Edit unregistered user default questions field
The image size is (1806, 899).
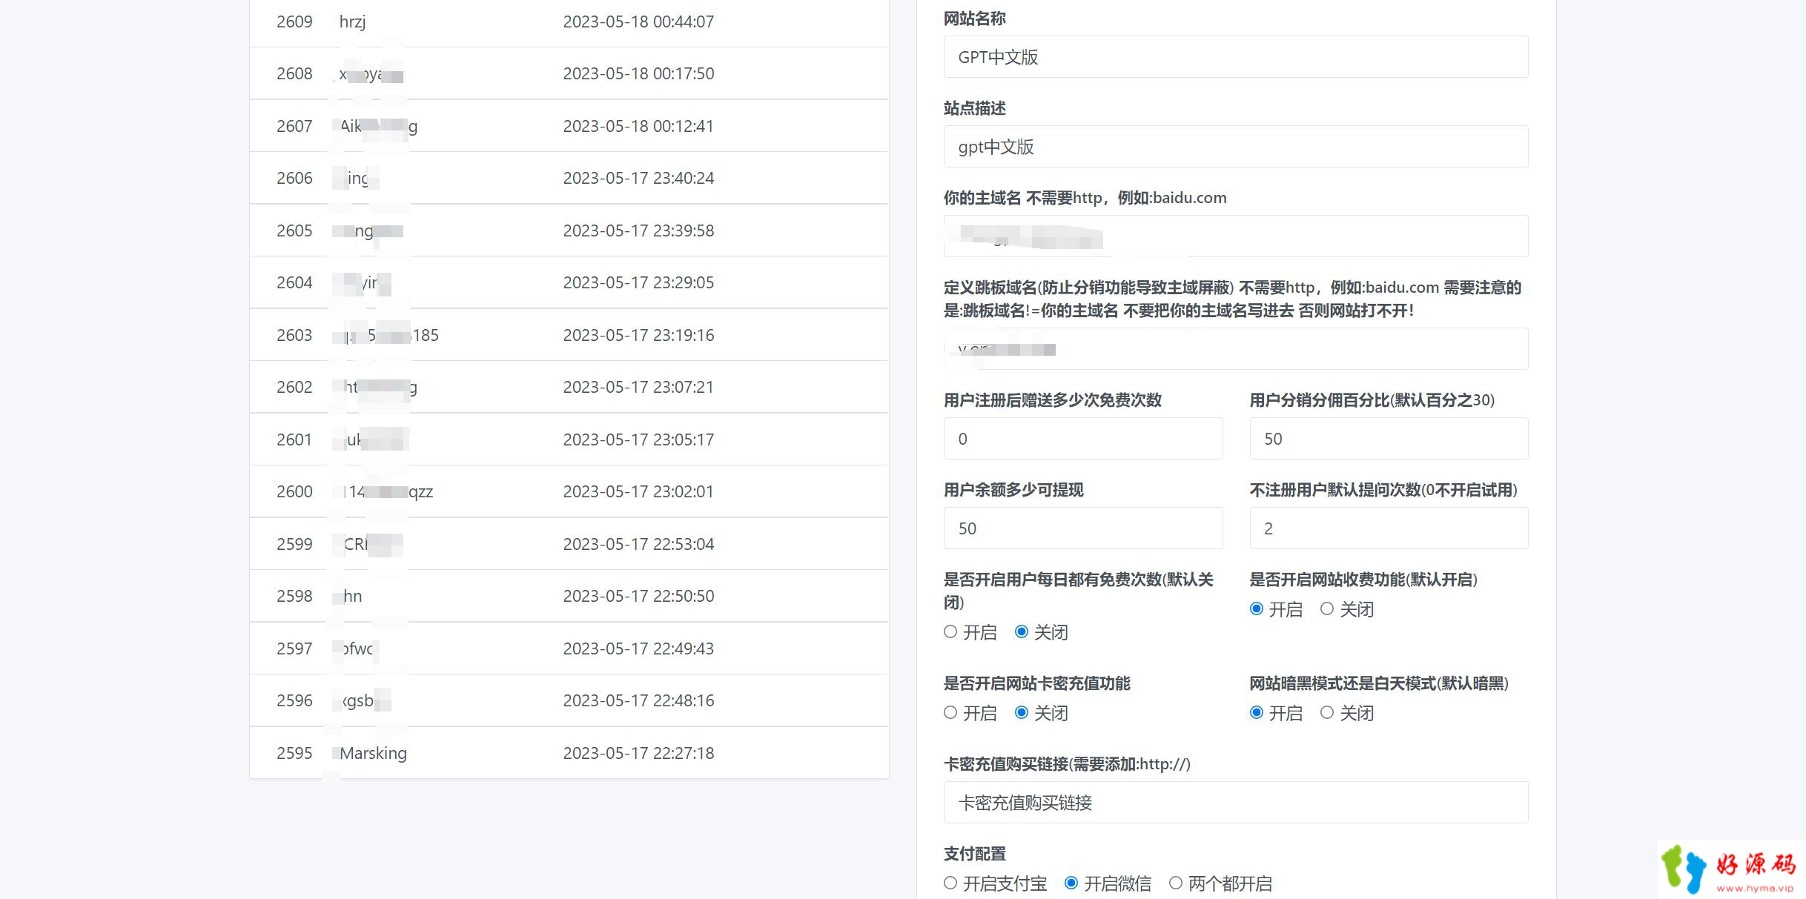click(1389, 528)
